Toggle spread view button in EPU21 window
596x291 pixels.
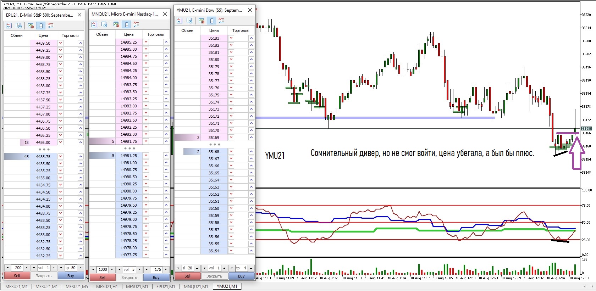tap(41, 26)
